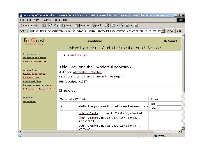Click the 'Request minor revisions' sidebar text
Viewport: 202px width, 151px height.
[37, 85]
